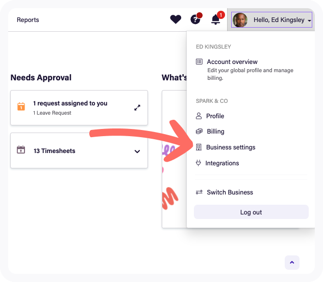
Task: Click the Business settings building icon
Action: pos(199,147)
